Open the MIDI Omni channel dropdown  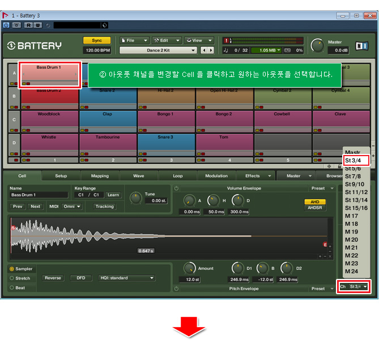coord(72,207)
